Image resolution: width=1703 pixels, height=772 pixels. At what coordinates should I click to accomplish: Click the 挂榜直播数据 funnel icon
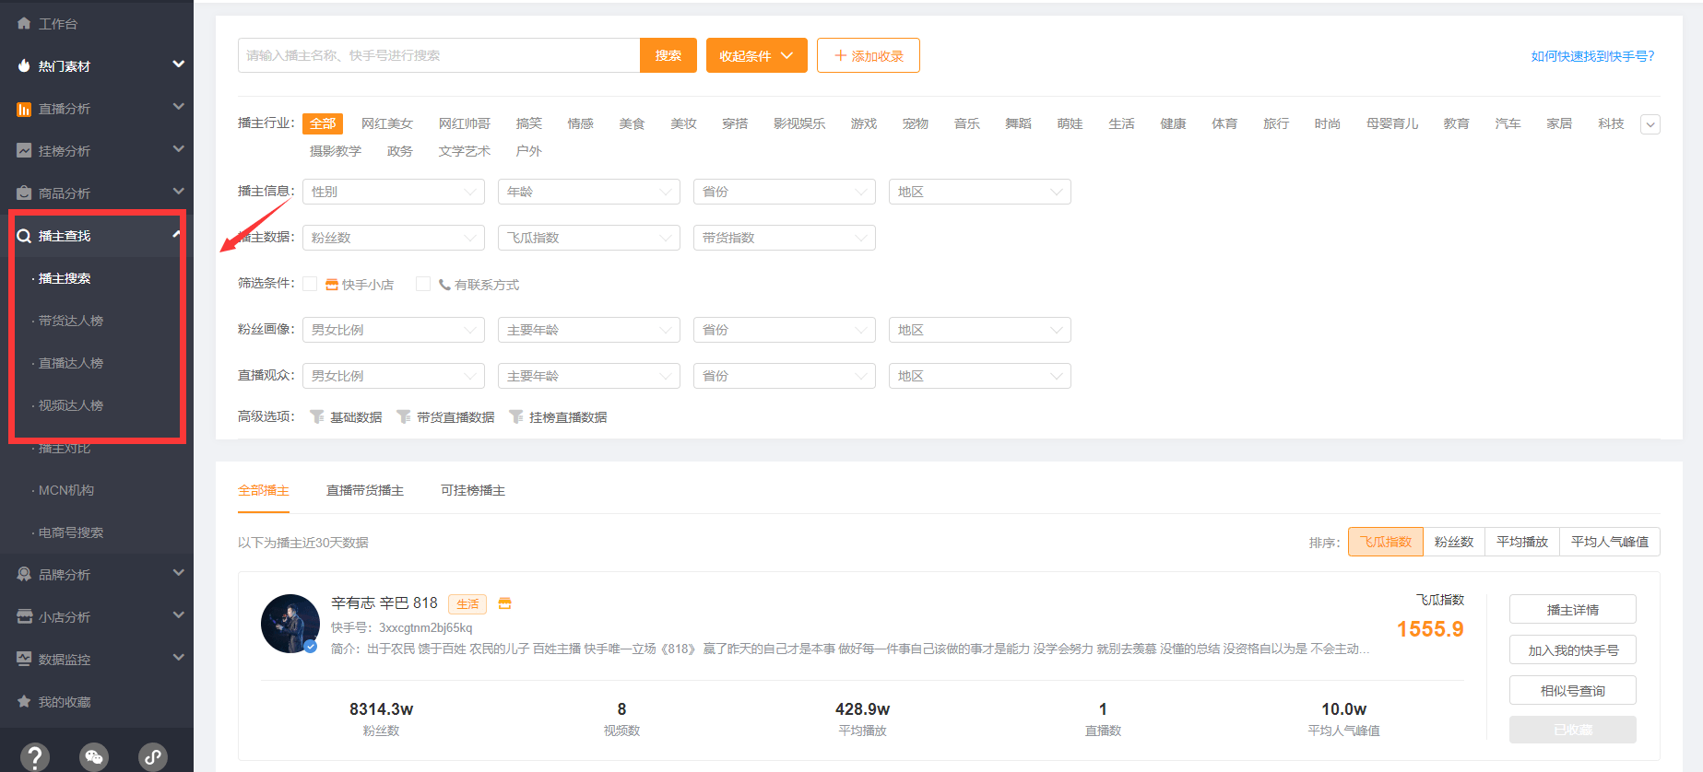[x=516, y=416]
